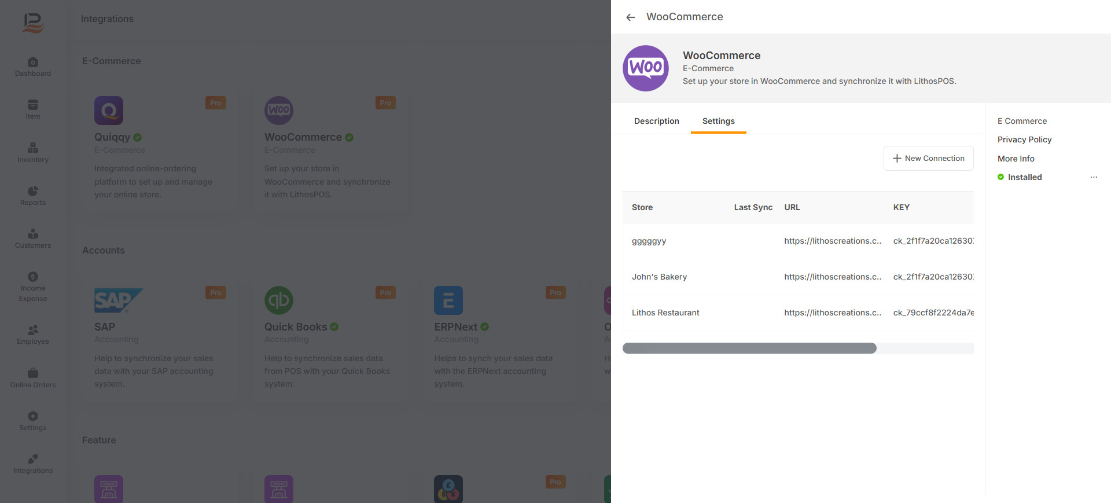Click the Pro badge on ERPNext card
1111x503 pixels.
point(555,293)
